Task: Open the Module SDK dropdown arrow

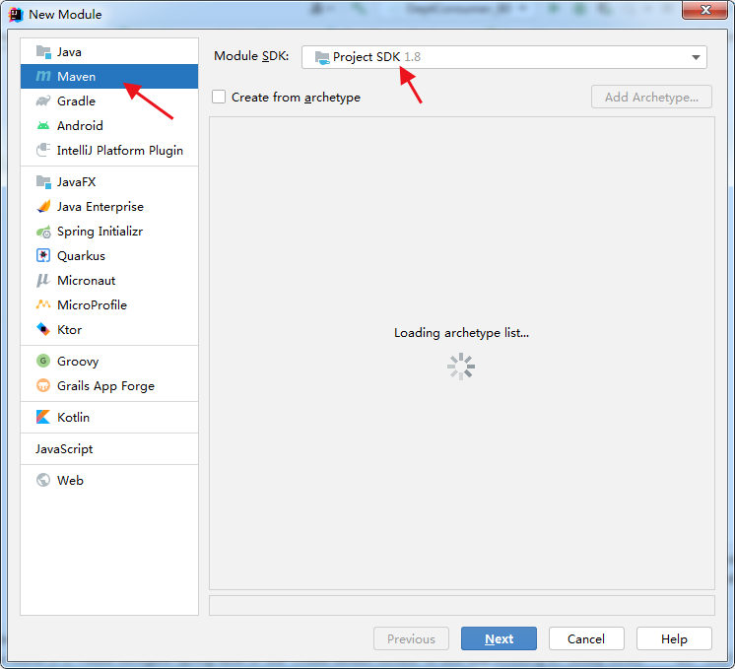Action: (696, 57)
